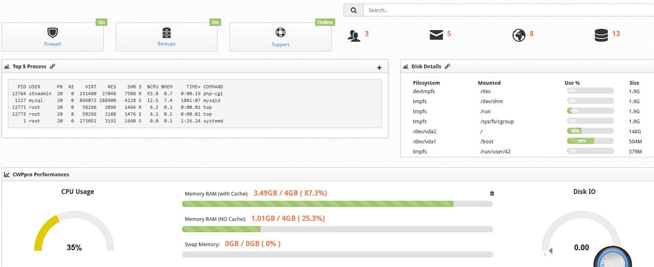Click the Filesystem column header
This screenshot has height=267, width=654.
[426, 83]
